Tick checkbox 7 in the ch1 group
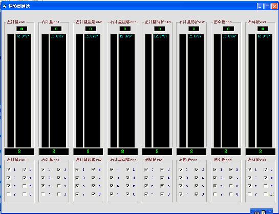The height and width of the screenshot is (214, 279). pyautogui.click(x=43, y=194)
